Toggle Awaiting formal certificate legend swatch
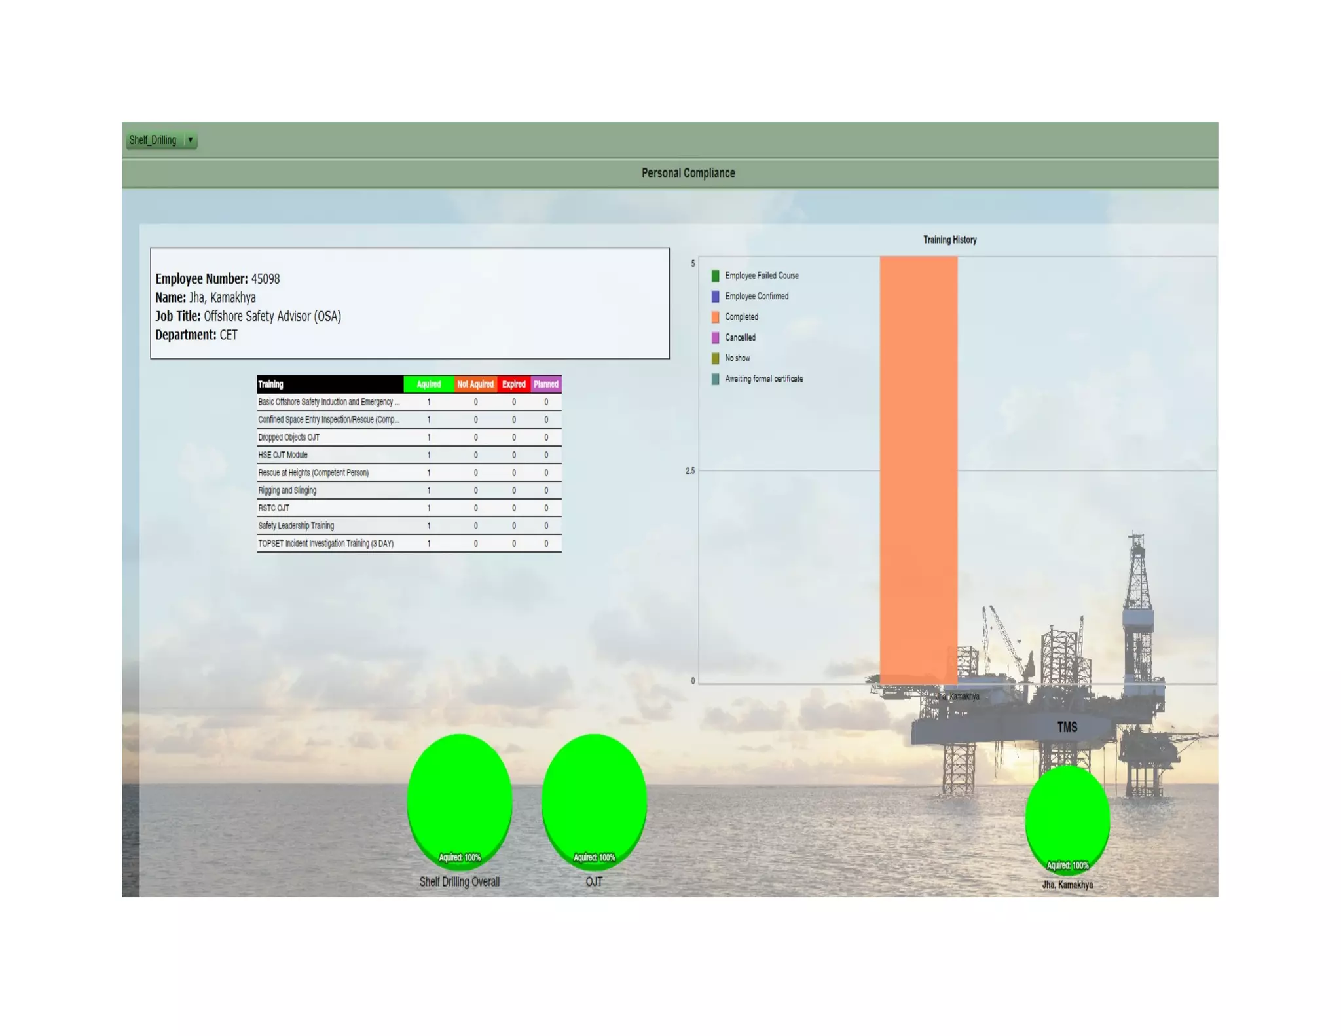Screen dimensions: 1341x1036 [x=715, y=379]
